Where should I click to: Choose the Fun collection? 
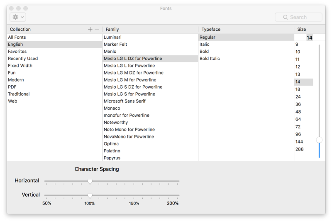click(x=54, y=73)
